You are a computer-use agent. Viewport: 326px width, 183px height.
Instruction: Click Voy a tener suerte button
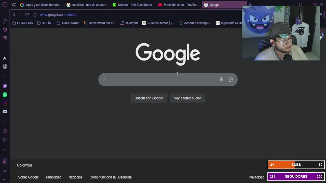pyautogui.click(x=187, y=98)
